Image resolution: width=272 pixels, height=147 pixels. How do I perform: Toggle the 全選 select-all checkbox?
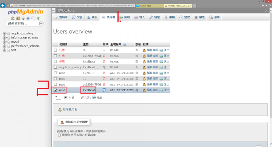[x=66, y=98]
